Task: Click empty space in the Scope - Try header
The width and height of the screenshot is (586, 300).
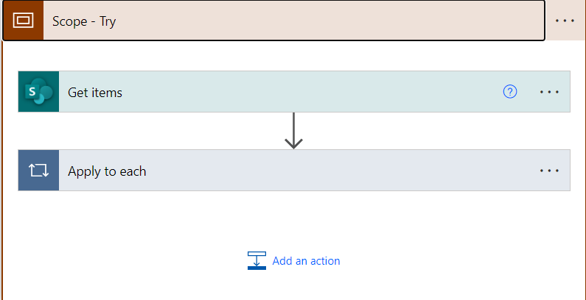Action: pos(332,21)
